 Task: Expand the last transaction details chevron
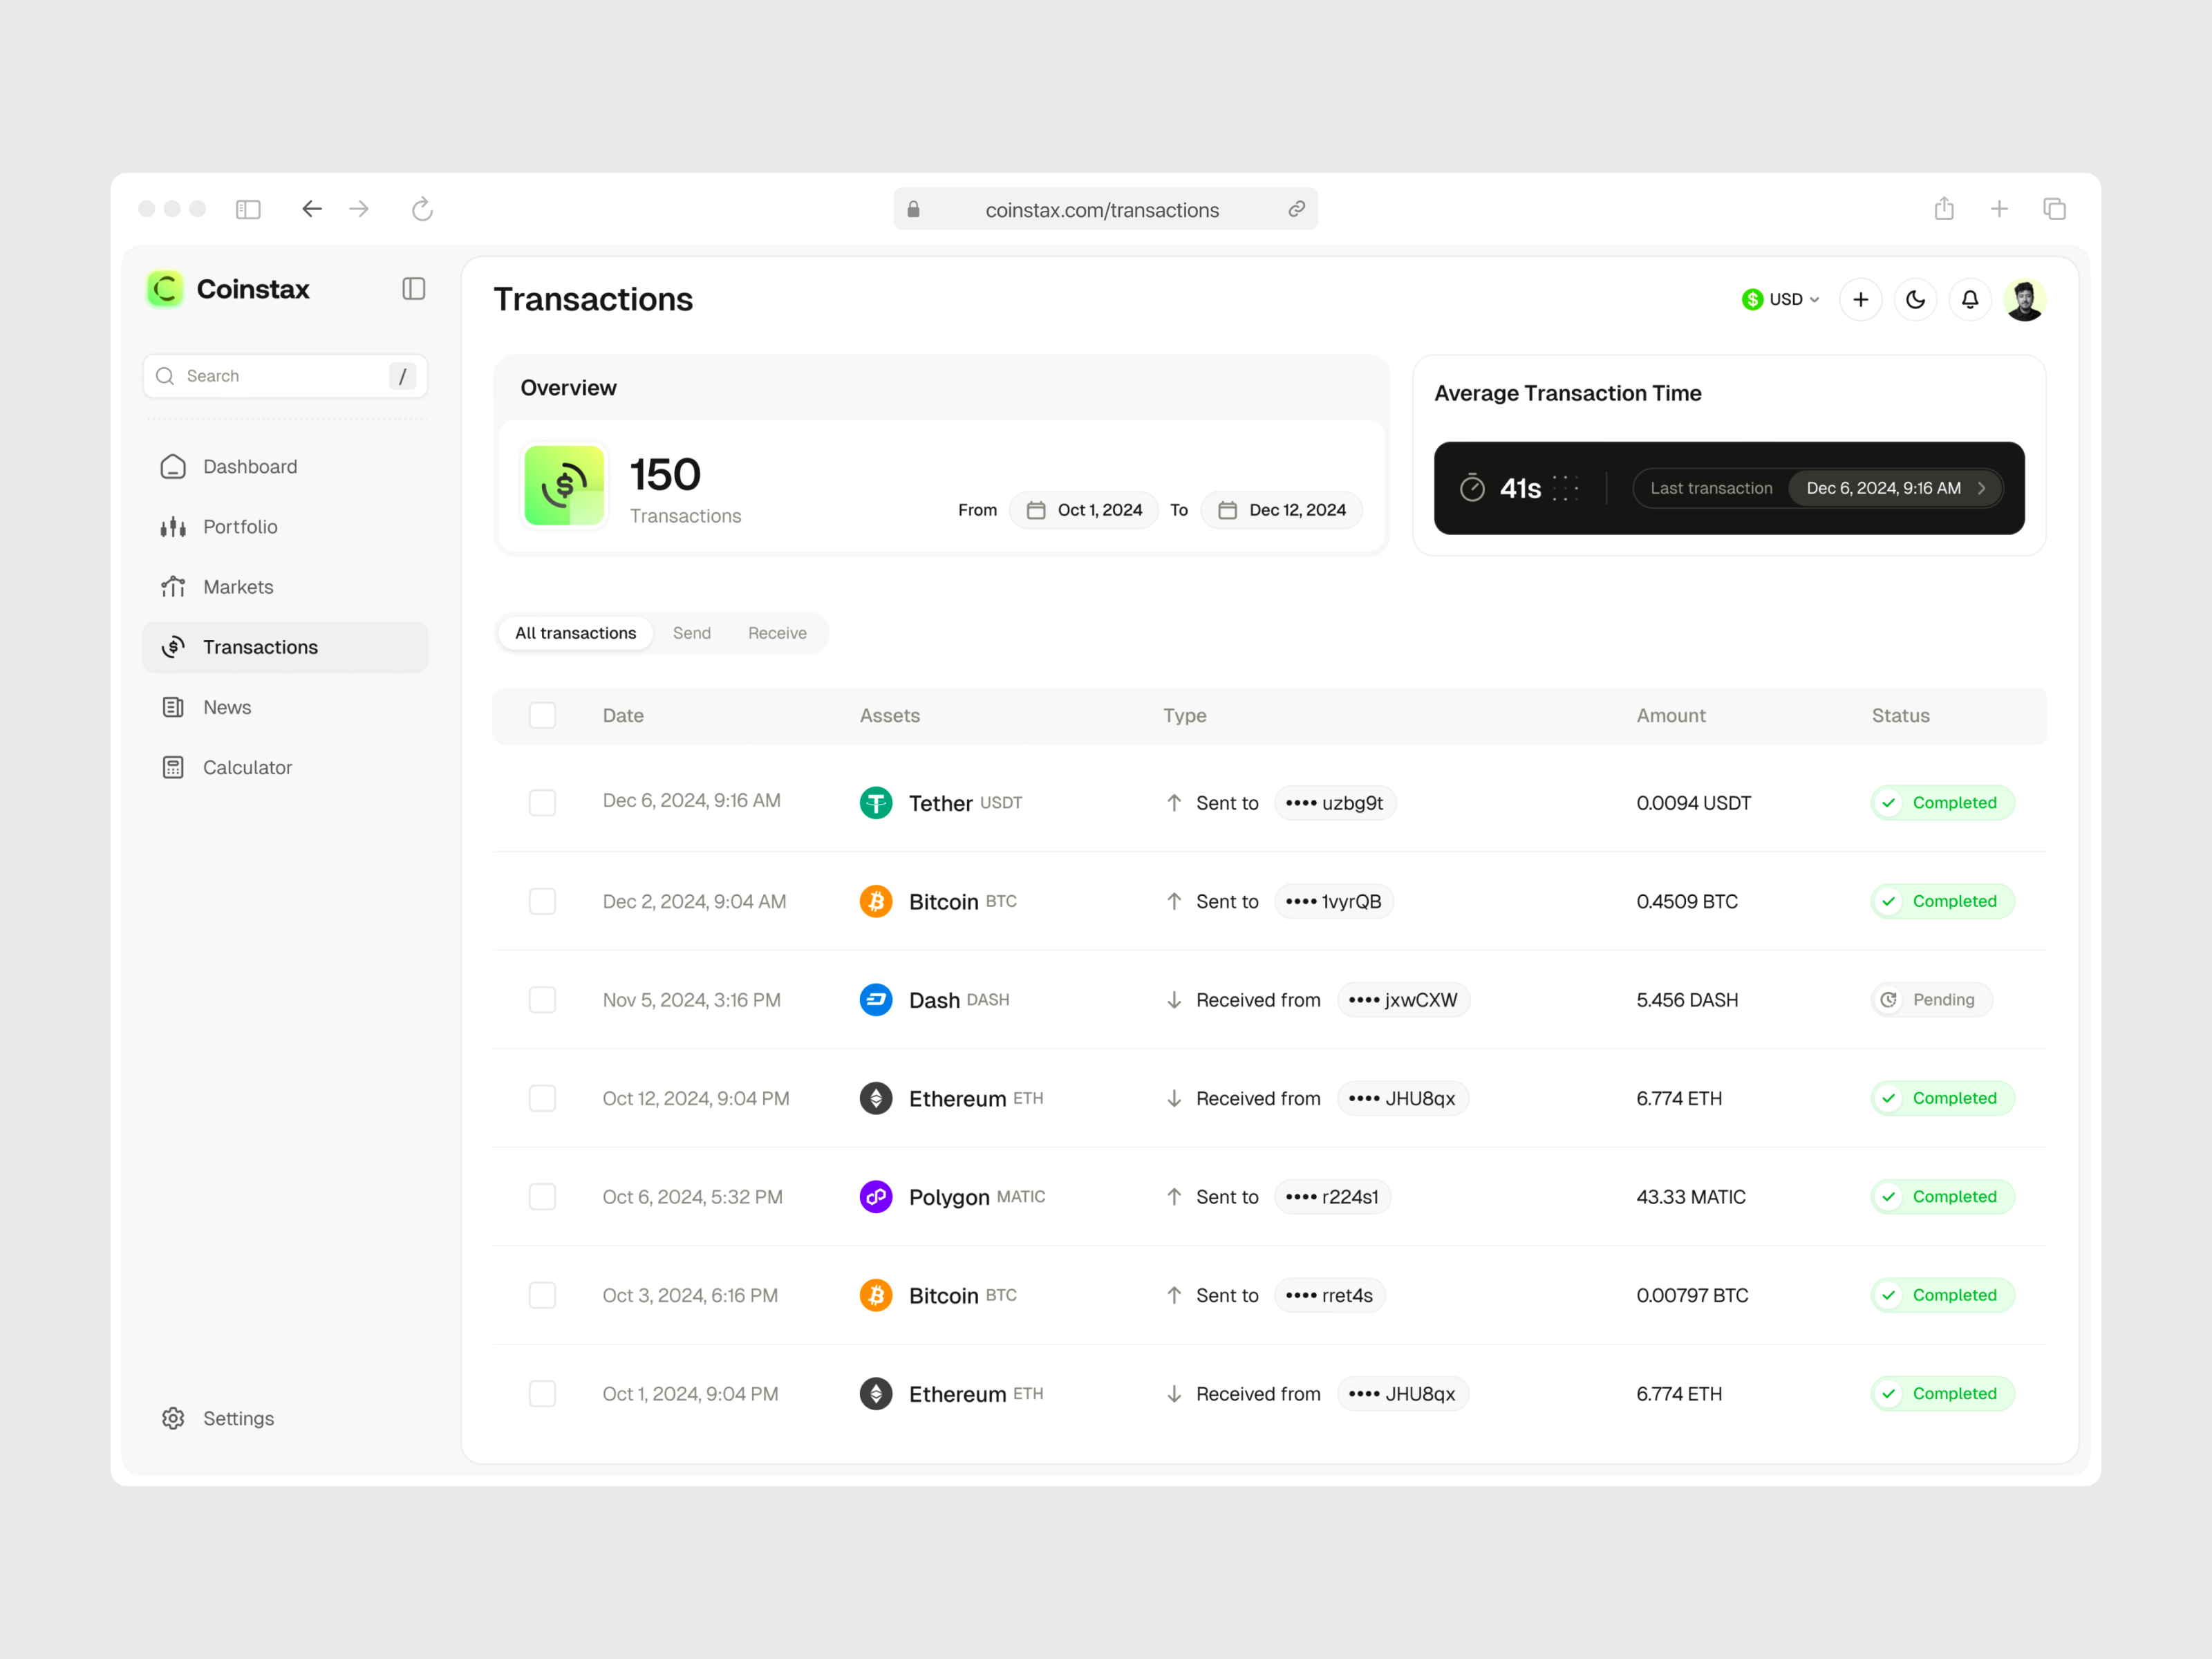1983,488
